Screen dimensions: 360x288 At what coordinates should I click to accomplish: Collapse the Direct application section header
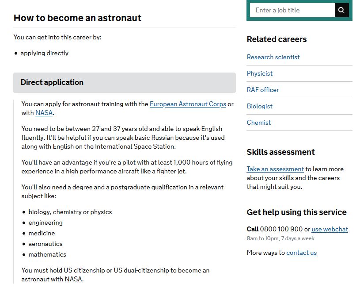point(125,83)
